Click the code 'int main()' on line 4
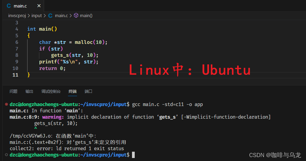 (42, 29)
